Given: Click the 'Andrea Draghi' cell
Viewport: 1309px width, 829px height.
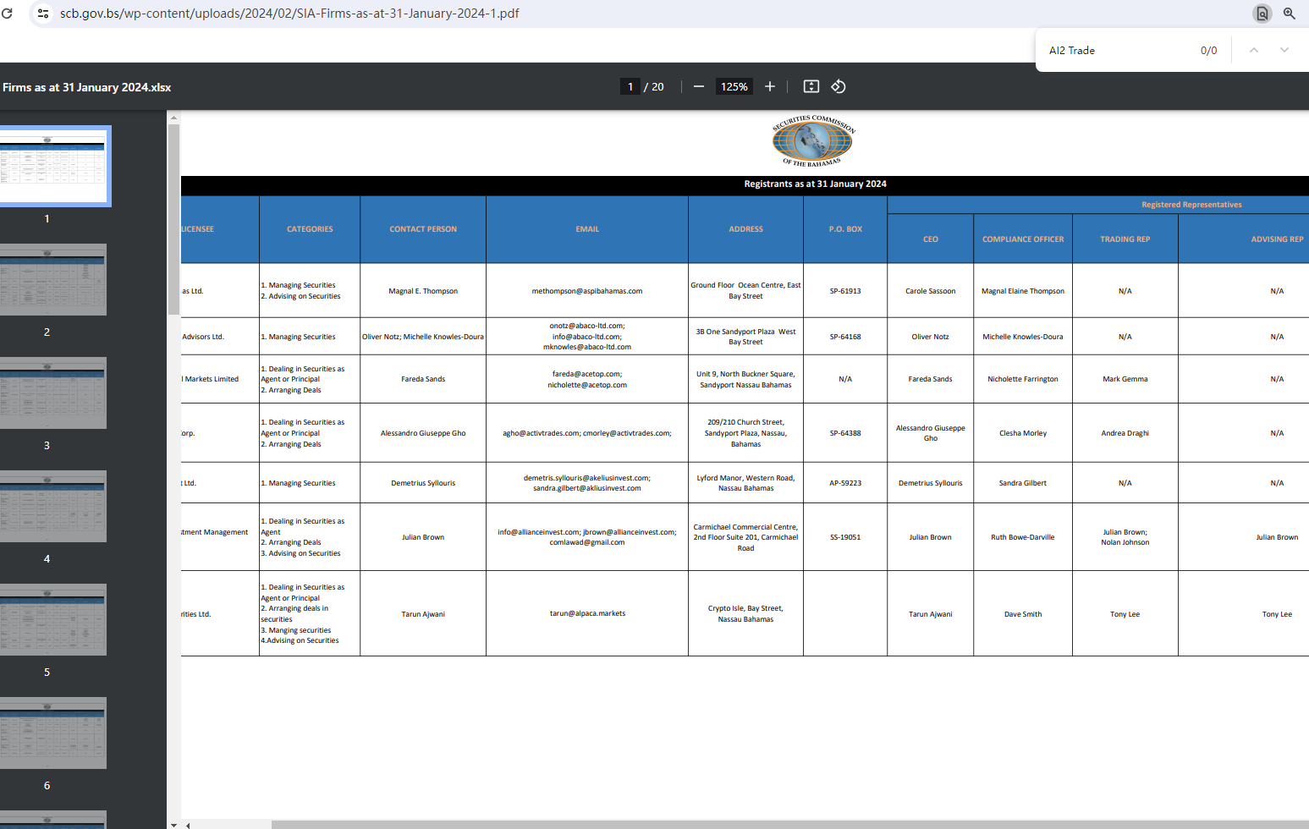Looking at the screenshot, I should click(1125, 433).
